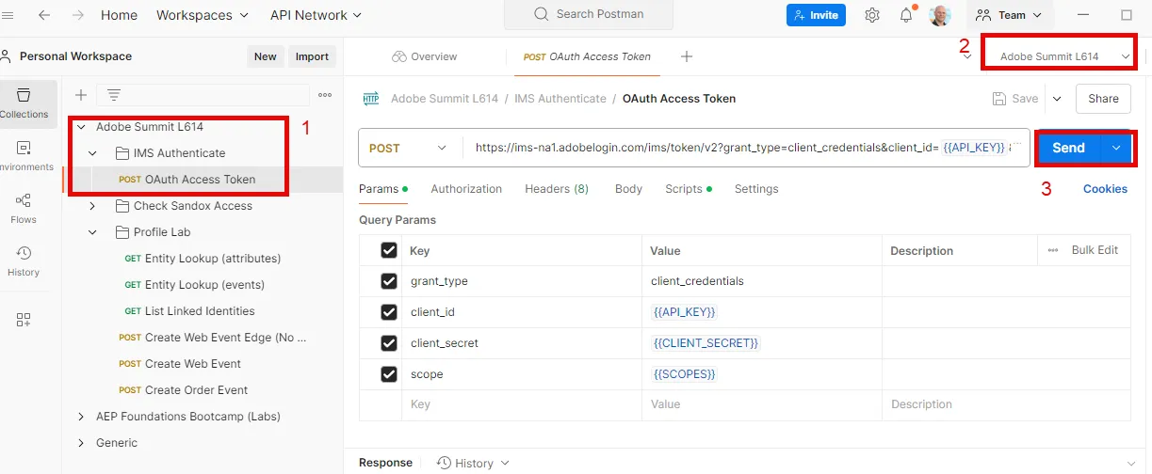
Task: Click the Save icon button
Action: [1015, 98]
